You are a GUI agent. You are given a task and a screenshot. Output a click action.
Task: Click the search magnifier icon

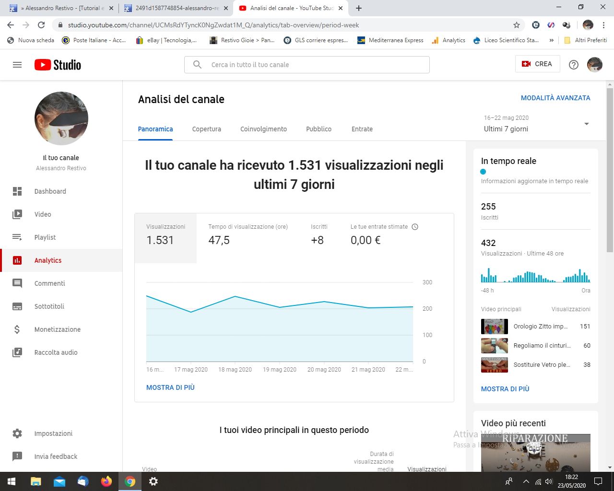[x=197, y=64]
